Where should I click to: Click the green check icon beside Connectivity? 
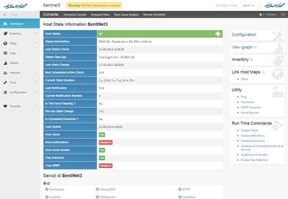point(47,189)
